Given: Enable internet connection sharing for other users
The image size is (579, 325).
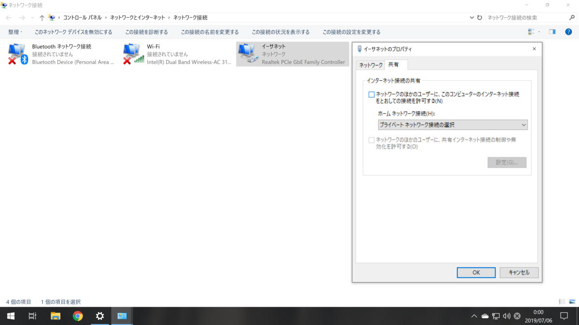Looking at the screenshot, I should pyautogui.click(x=371, y=95).
